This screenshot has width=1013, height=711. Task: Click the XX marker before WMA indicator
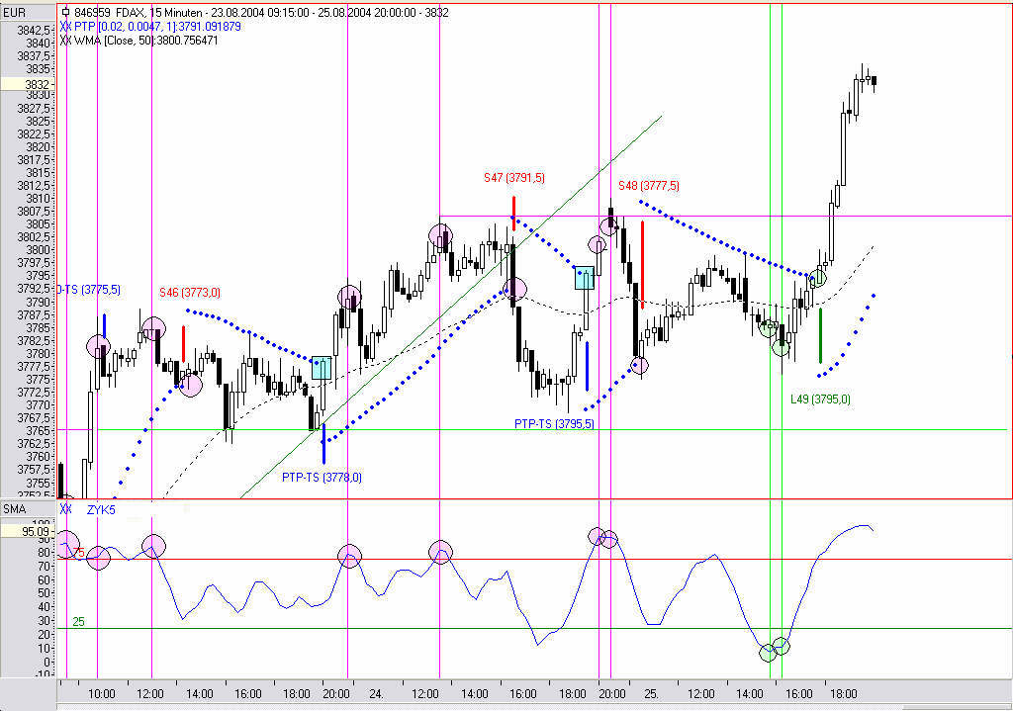point(65,40)
